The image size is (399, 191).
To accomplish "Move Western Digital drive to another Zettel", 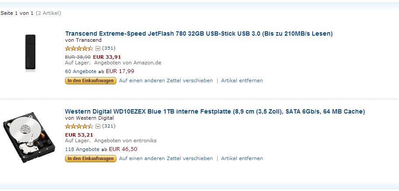I will (x=166, y=159).
